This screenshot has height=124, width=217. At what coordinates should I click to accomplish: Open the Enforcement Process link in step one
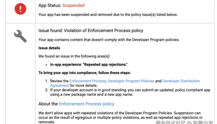pyautogui.click(x=87, y=81)
